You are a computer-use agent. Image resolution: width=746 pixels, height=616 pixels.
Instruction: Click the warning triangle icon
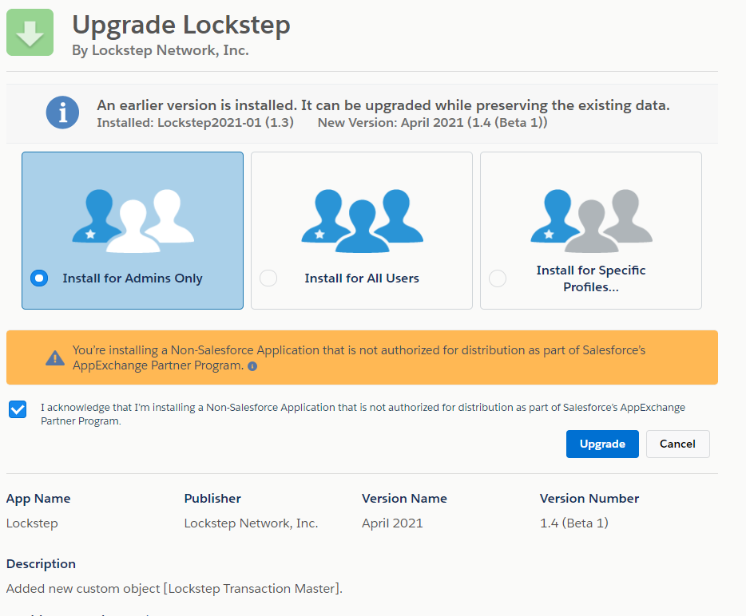pyautogui.click(x=54, y=357)
